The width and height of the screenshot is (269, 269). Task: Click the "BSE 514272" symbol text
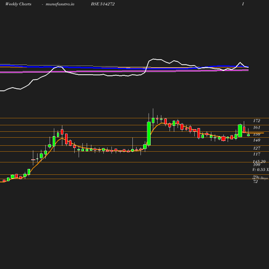103,4
